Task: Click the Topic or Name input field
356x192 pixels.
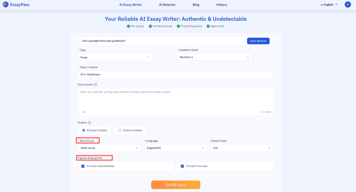Action: [176, 74]
